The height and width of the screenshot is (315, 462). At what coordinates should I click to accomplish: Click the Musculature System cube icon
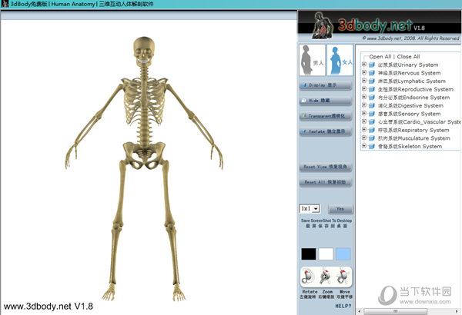click(372, 138)
